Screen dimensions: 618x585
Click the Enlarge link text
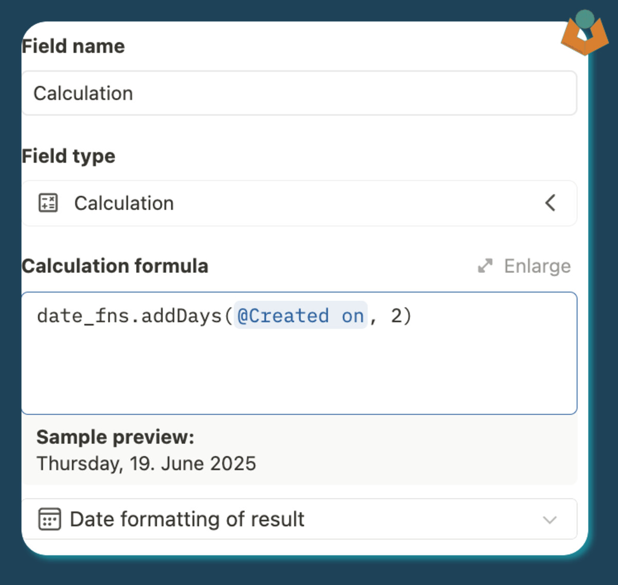(537, 266)
